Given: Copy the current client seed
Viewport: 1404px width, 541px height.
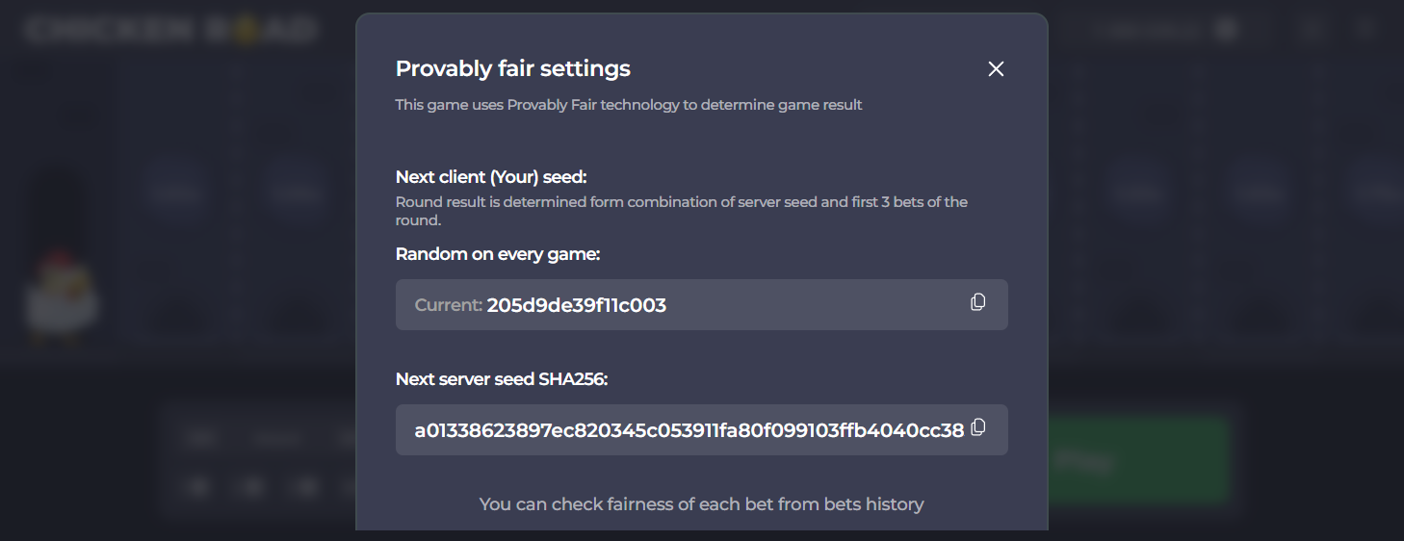Looking at the screenshot, I should (x=977, y=302).
